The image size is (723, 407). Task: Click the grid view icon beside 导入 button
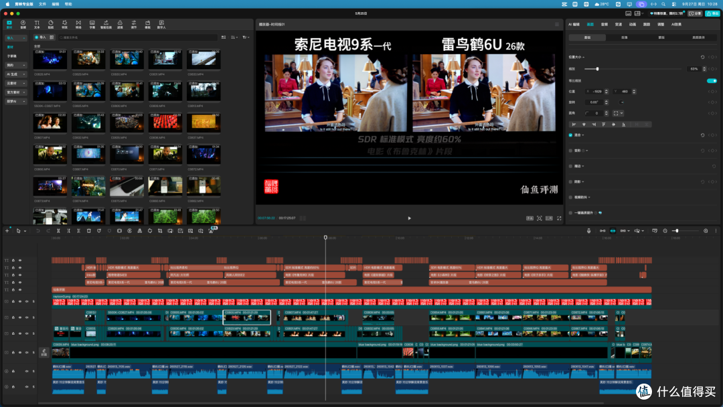click(x=52, y=37)
